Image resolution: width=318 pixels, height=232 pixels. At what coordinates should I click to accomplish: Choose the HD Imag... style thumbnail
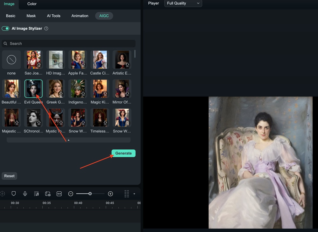(56, 60)
